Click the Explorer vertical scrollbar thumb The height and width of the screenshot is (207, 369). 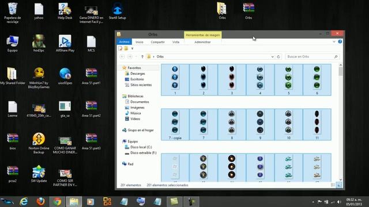tap(340, 71)
